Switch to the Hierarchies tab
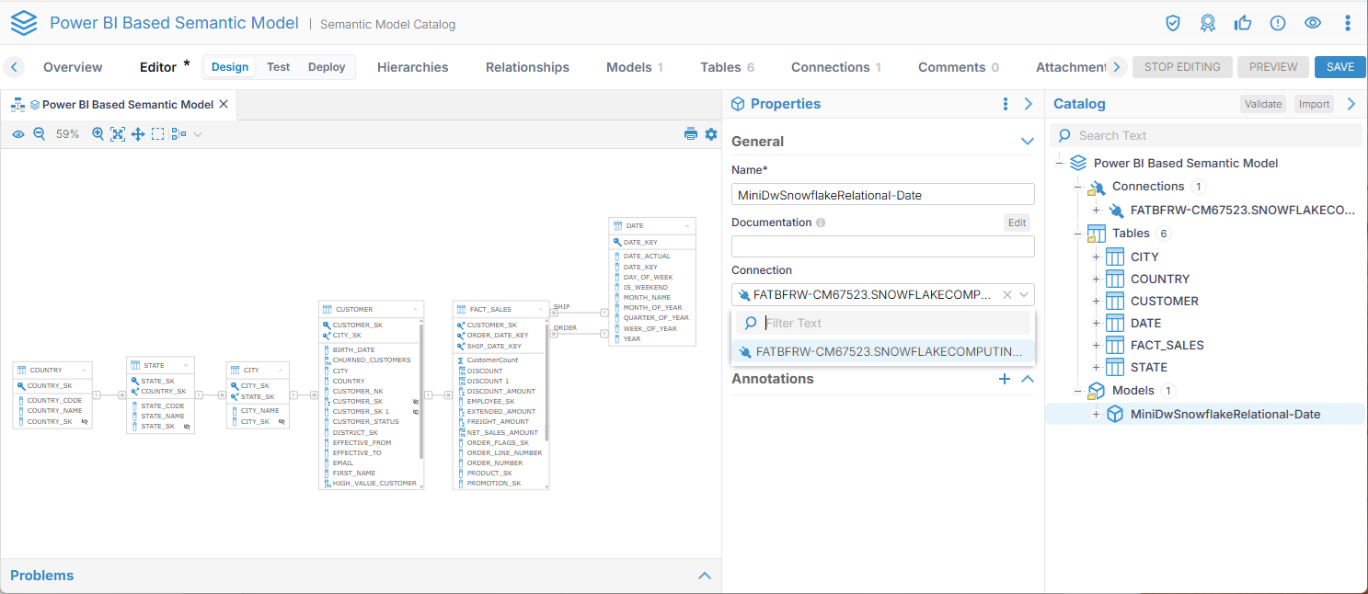 [x=412, y=67]
